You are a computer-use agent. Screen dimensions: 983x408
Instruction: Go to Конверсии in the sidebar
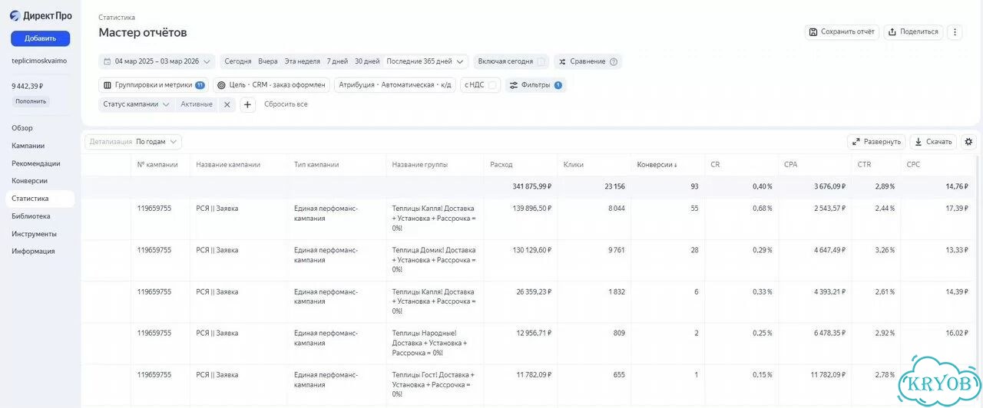[30, 181]
